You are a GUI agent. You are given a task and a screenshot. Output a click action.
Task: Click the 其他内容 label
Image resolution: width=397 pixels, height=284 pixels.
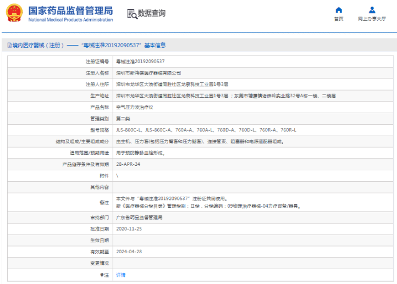[100, 187]
